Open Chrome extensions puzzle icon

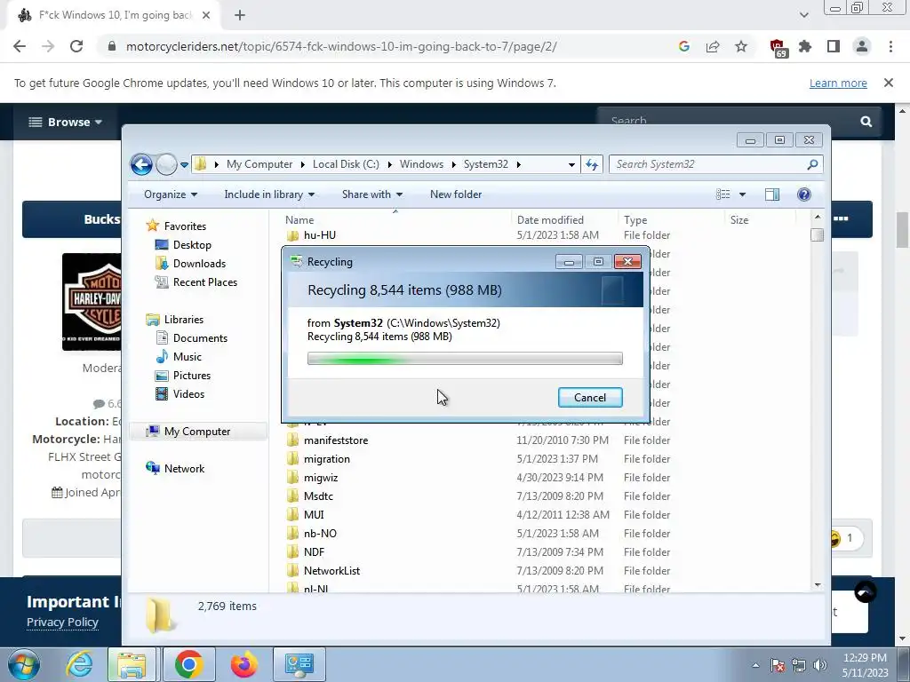(x=805, y=46)
